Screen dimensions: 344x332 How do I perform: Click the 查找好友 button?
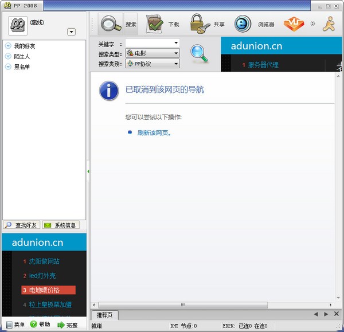[22, 225]
